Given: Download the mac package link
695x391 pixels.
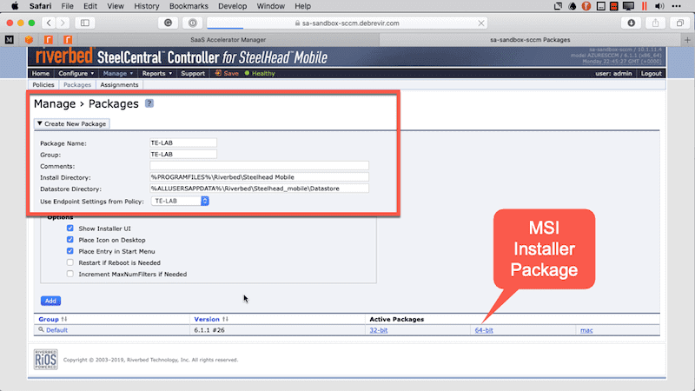Looking at the screenshot, I should click(586, 330).
